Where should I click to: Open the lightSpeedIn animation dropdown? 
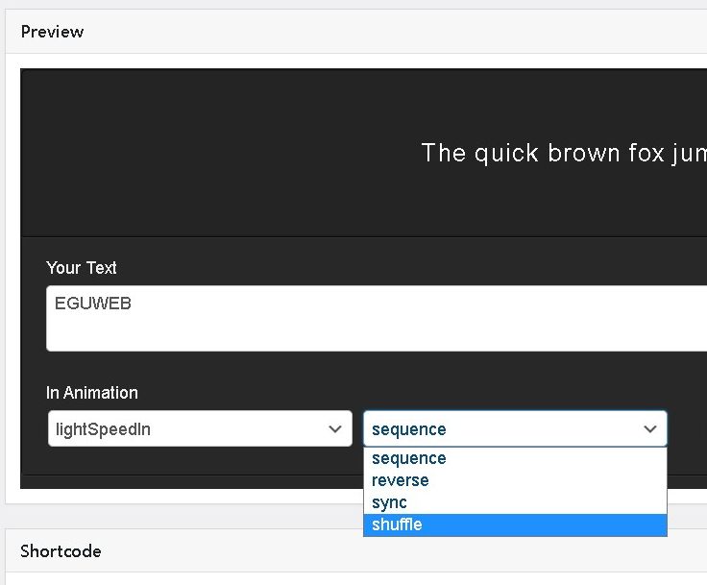coord(187,429)
